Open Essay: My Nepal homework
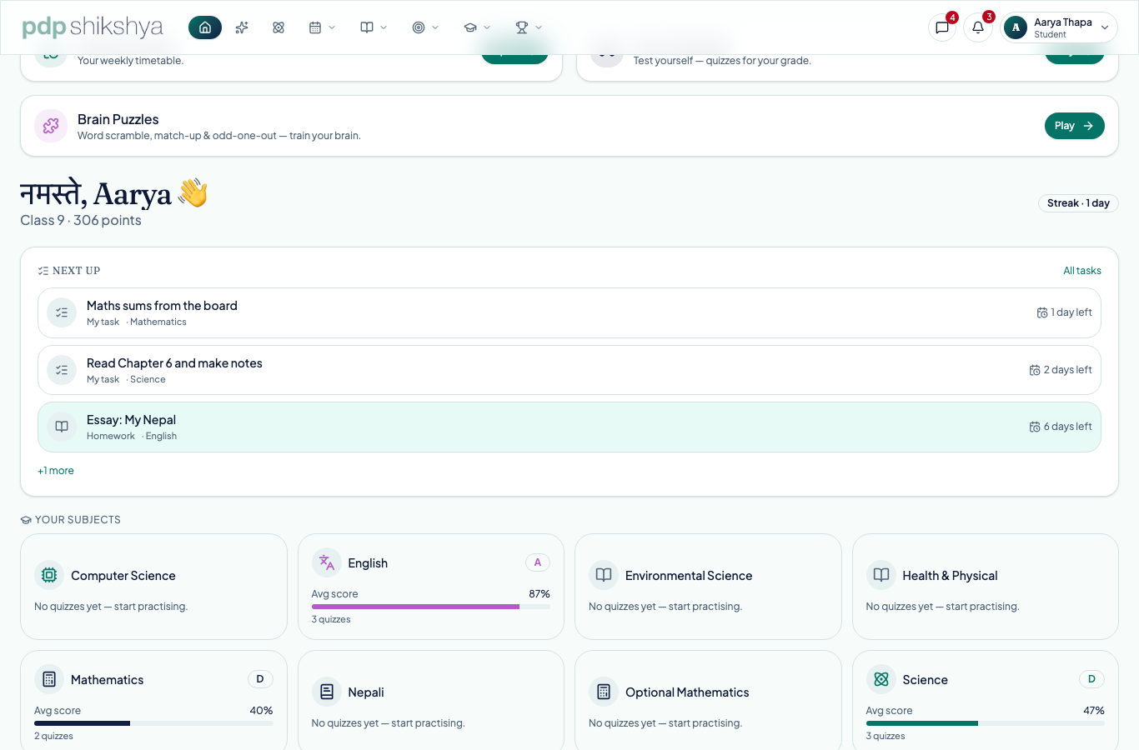Viewport: 1139px width, 750px height. click(569, 427)
